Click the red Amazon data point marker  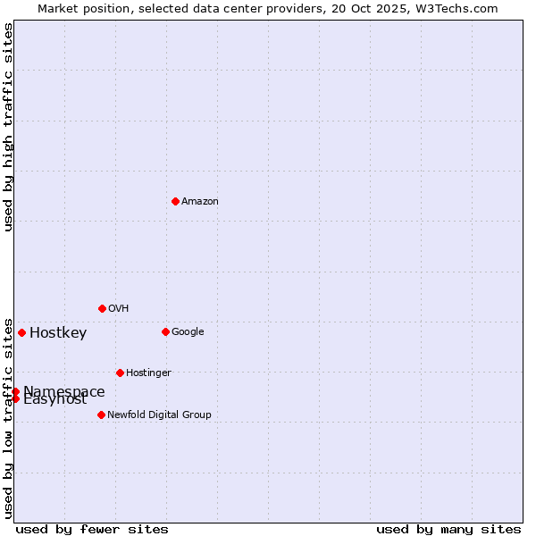click(175, 201)
